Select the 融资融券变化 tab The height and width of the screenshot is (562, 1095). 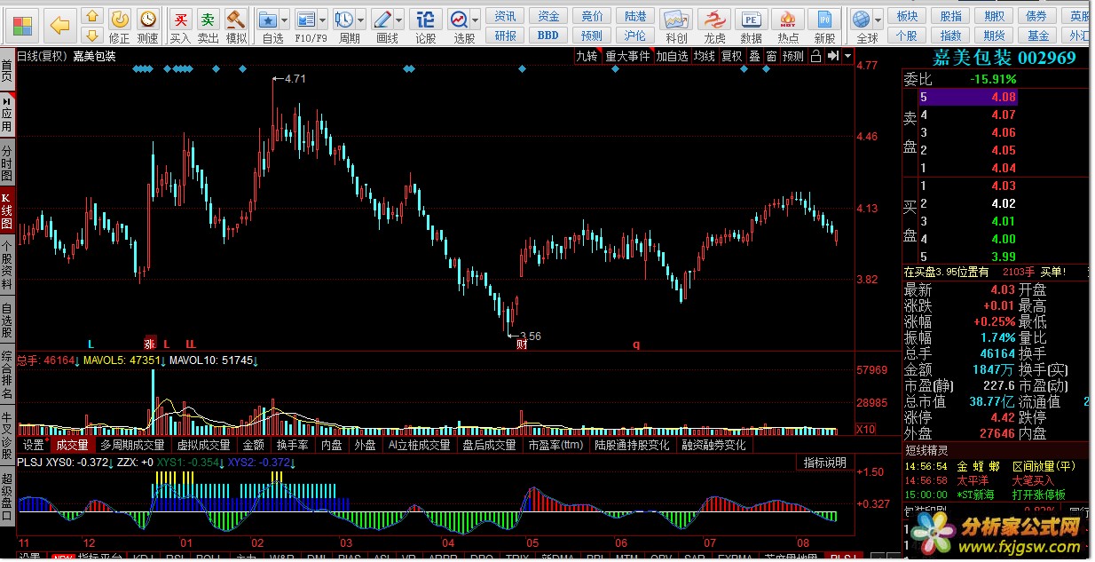(713, 445)
